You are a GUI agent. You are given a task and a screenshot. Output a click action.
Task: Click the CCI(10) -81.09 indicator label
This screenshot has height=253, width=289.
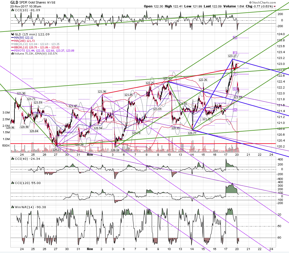pos(27,10)
